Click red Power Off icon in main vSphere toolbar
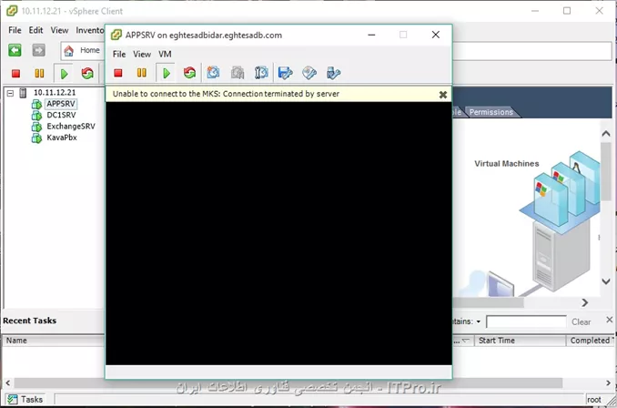This screenshot has height=408, width=617. point(15,73)
